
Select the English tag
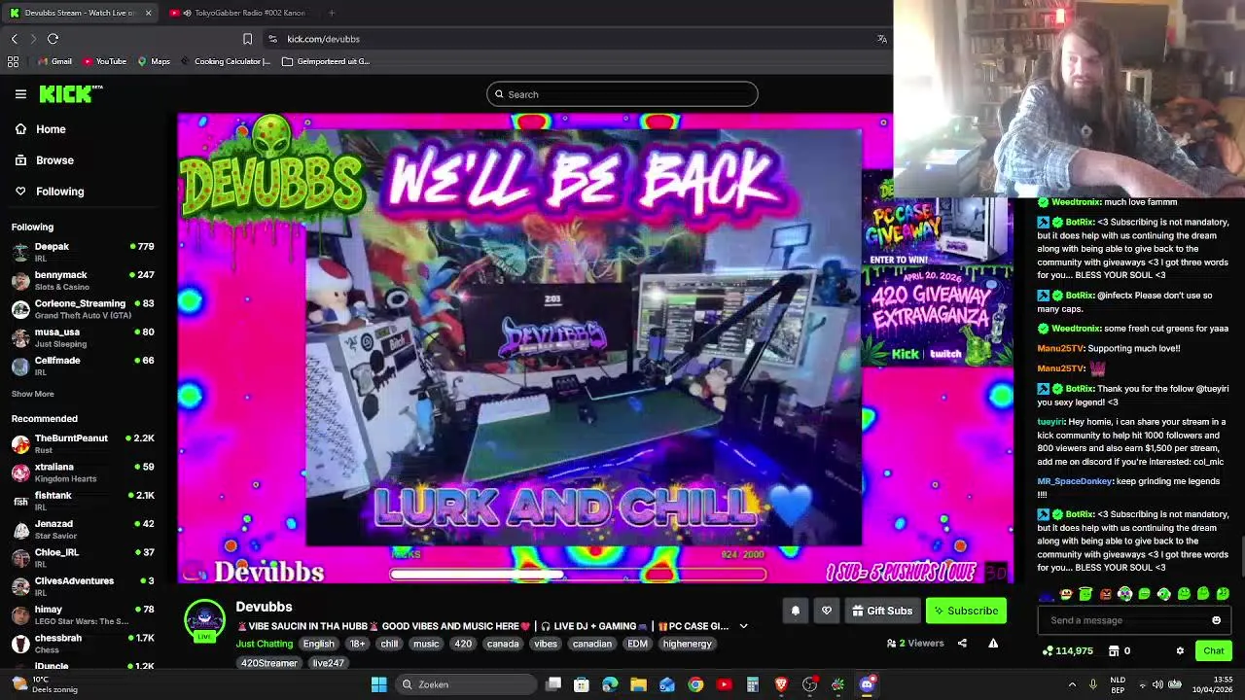coord(318,644)
